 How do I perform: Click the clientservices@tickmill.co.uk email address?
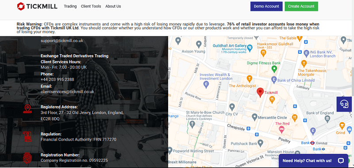click(68, 92)
